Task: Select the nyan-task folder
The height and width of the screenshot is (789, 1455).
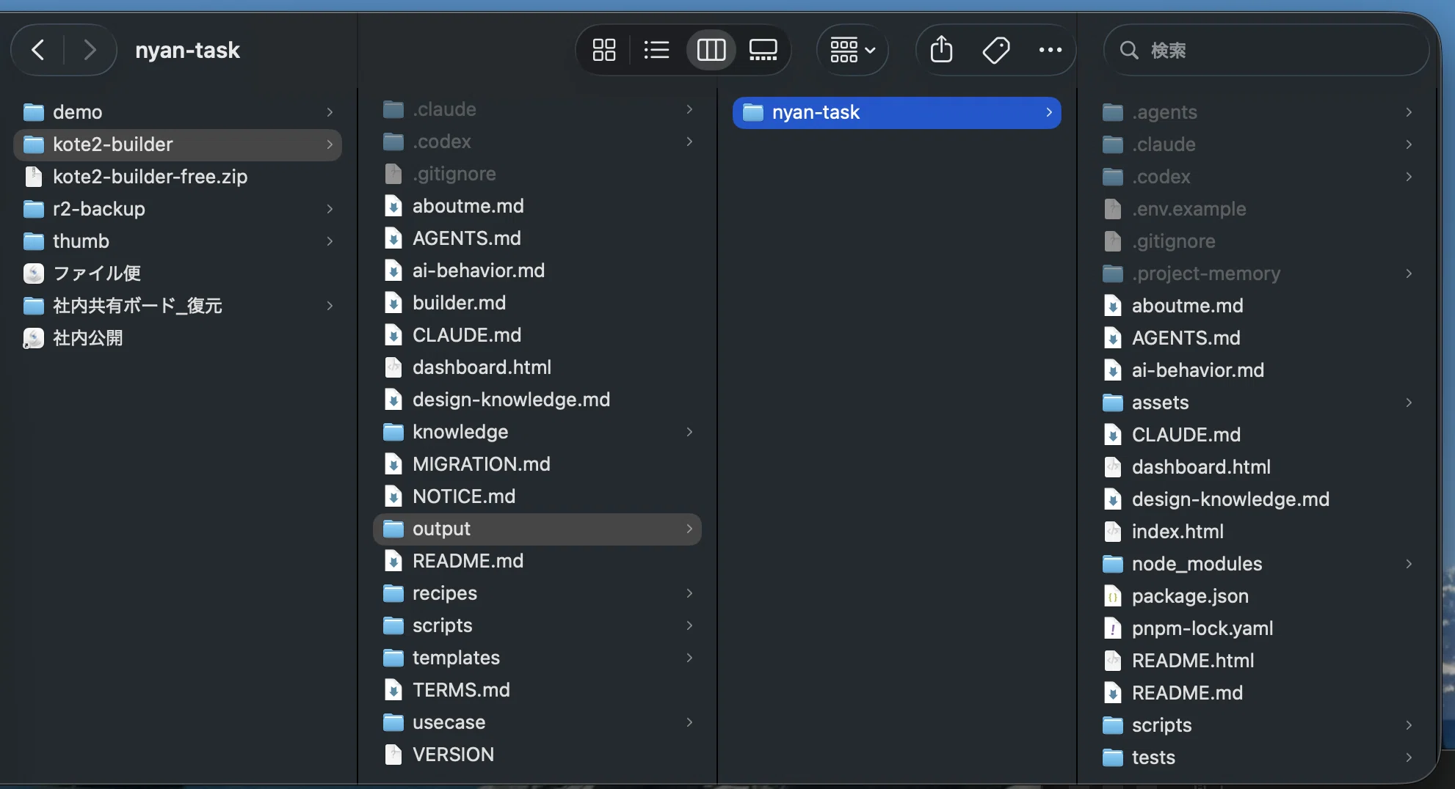Action: tap(896, 112)
